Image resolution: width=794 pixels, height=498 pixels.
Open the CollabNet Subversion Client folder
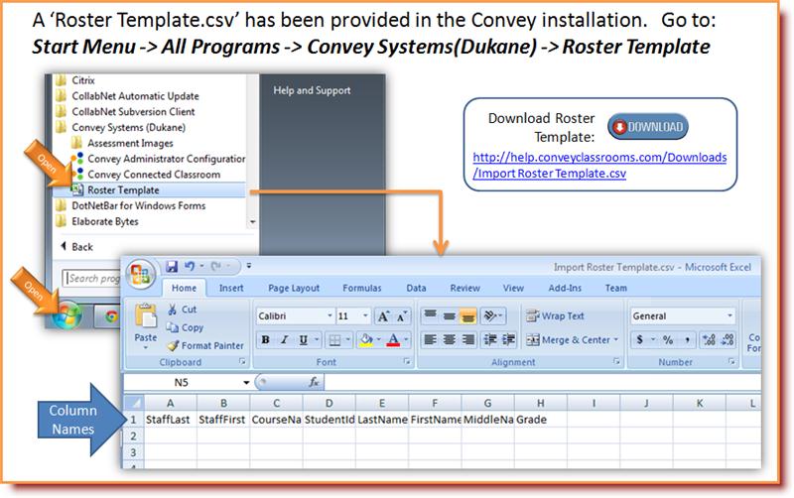[x=133, y=111]
